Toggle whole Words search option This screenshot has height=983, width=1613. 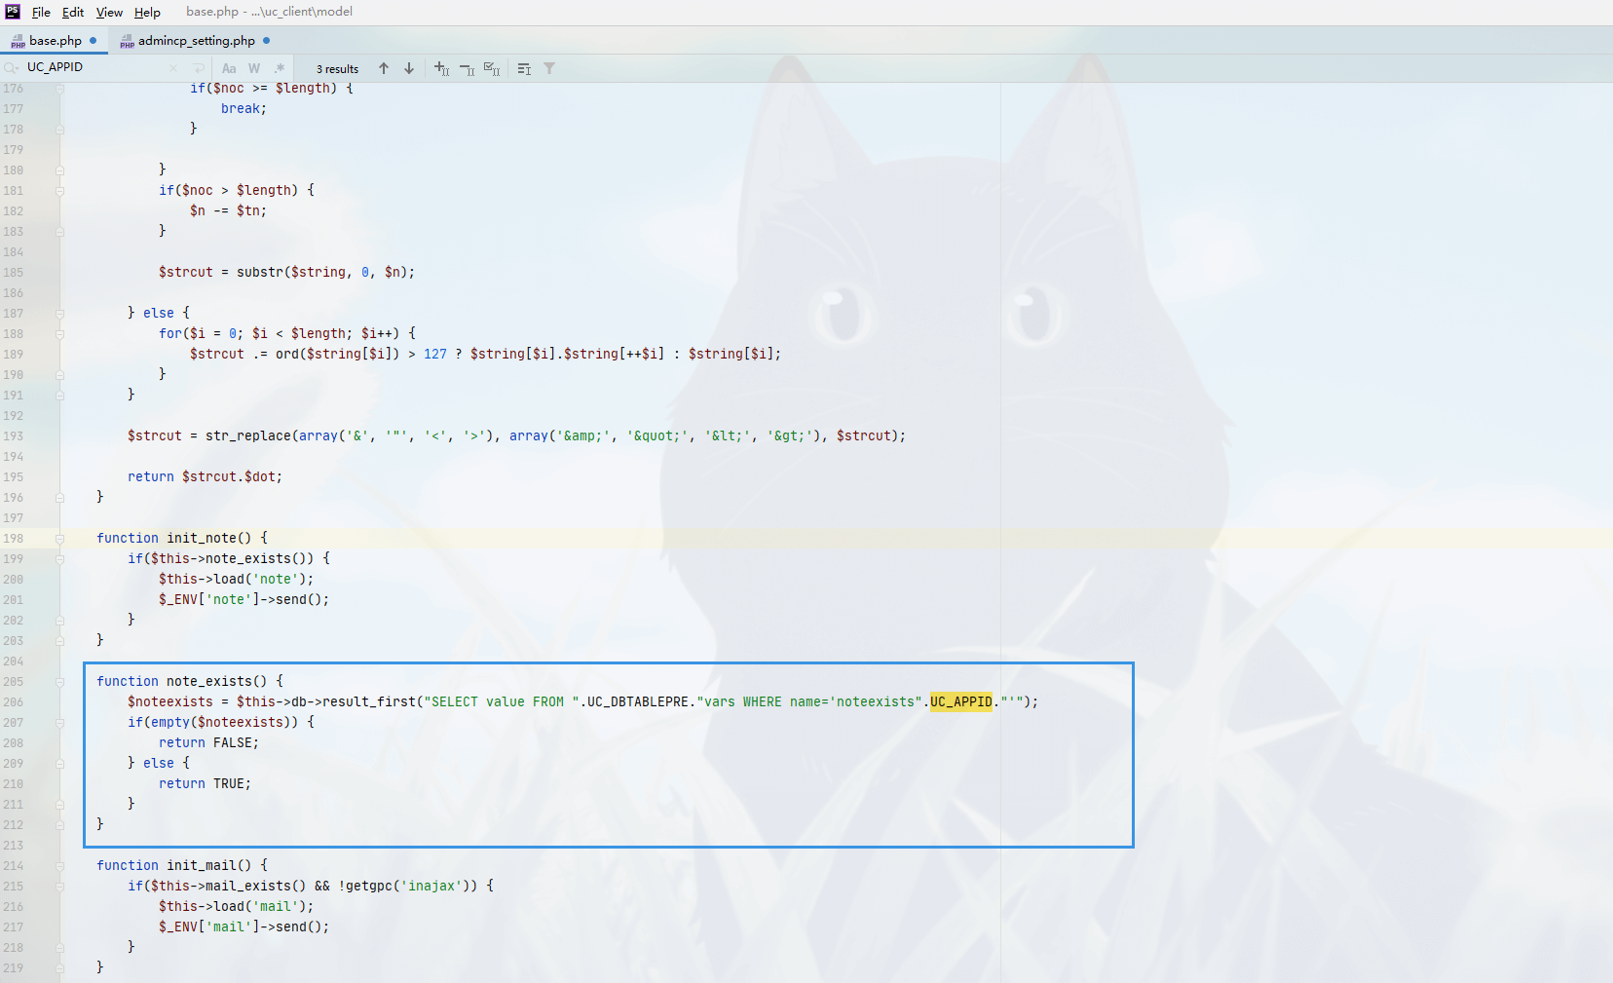[x=254, y=68]
